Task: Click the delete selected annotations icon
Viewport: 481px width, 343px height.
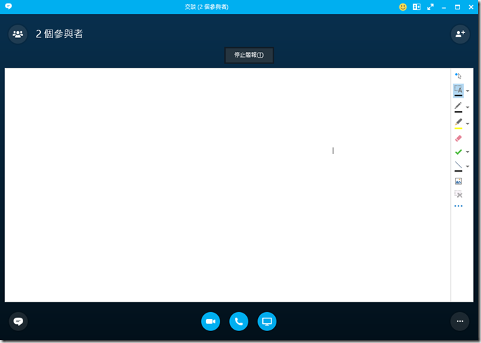Action: tap(458, 193)
